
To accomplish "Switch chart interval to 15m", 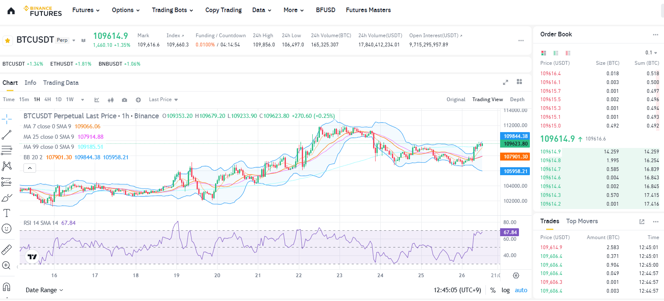I will 24,99.
